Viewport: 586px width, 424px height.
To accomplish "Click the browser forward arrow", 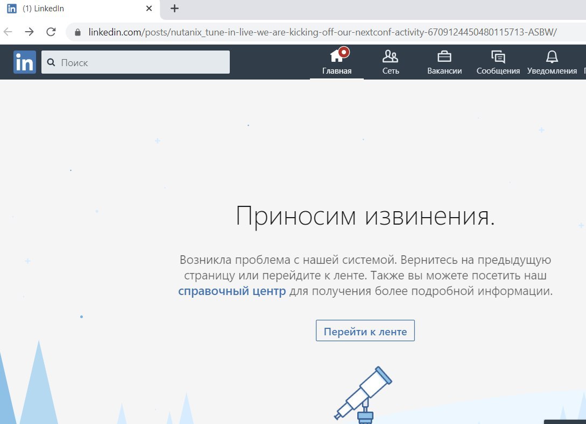I will click(x=29, y=32).
